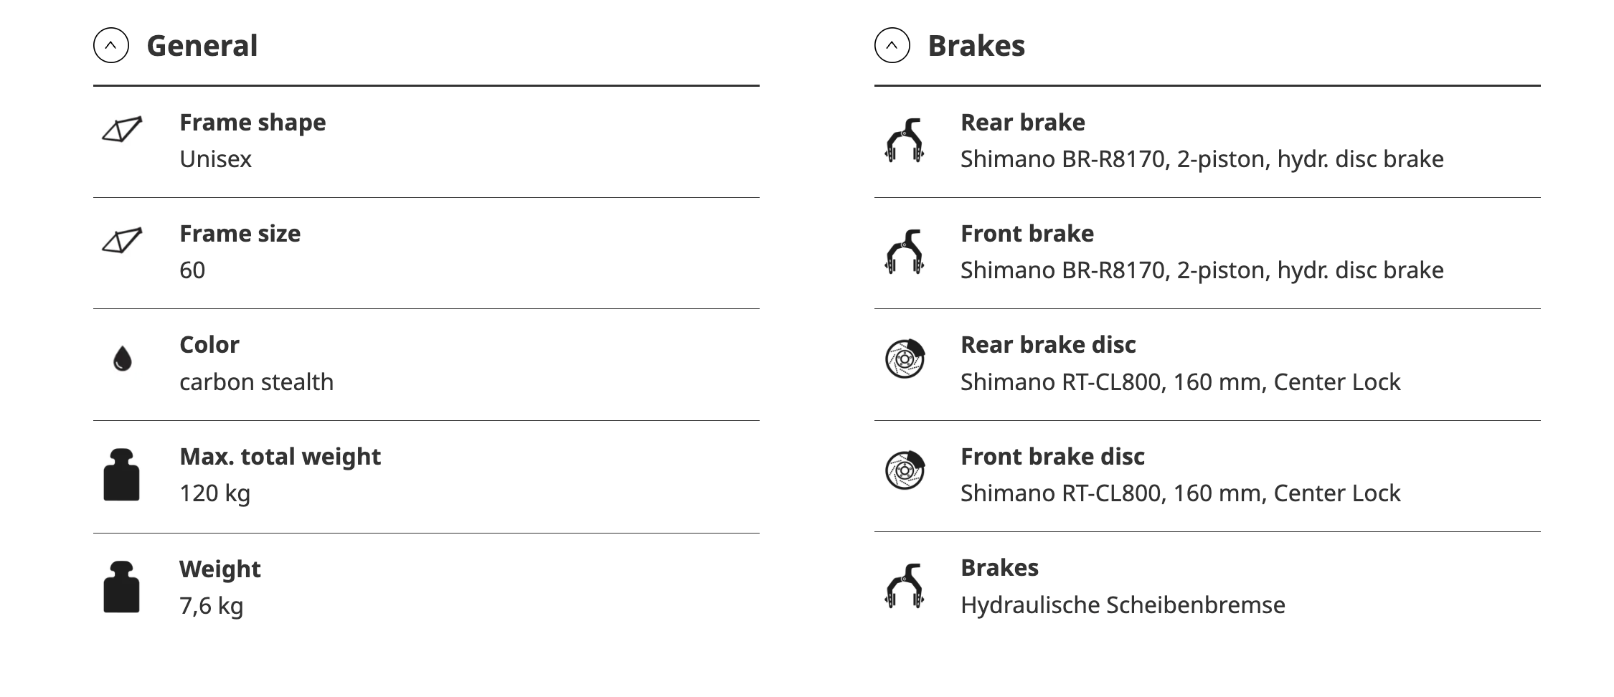This screenshot has width=1614, height=697.
Task: Click the Frame size value 60
Action: coord(192,270)
